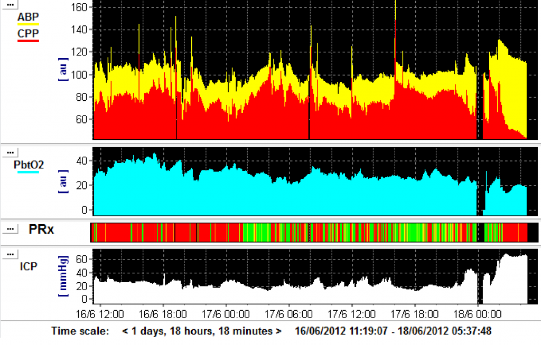Click the 18/6 00:00 time axis marker
Image resolution: width=541 pixels, height=345 pixels.
478,314
